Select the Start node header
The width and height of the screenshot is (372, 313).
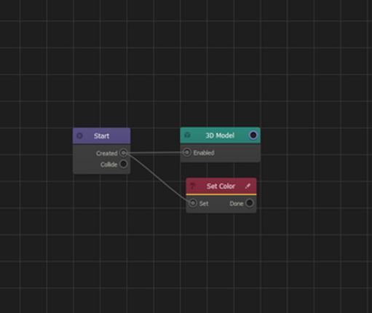tap(102, 136)
